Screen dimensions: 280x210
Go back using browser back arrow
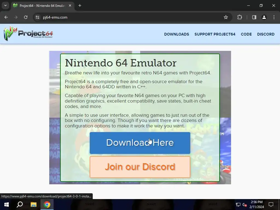pos(6,17)
